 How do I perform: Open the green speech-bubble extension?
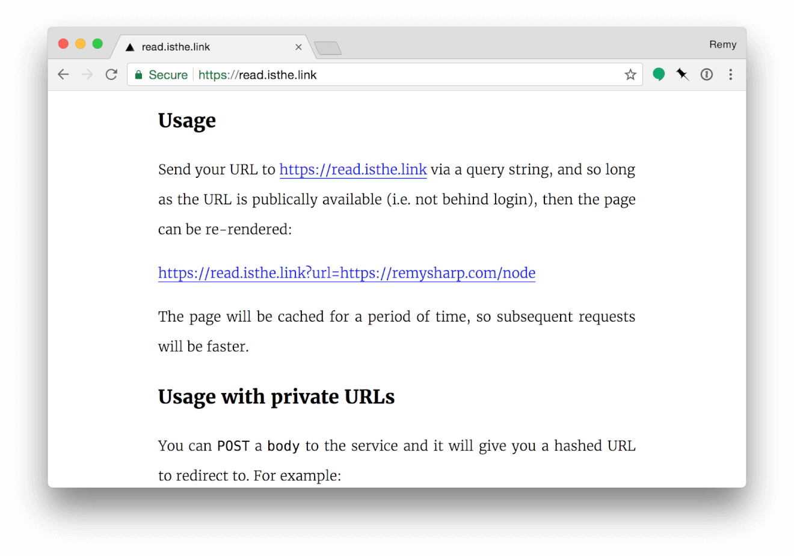pos(659,75)
